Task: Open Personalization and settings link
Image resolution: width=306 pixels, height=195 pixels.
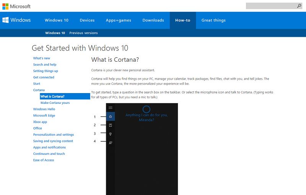Action: tap(54, 134)
